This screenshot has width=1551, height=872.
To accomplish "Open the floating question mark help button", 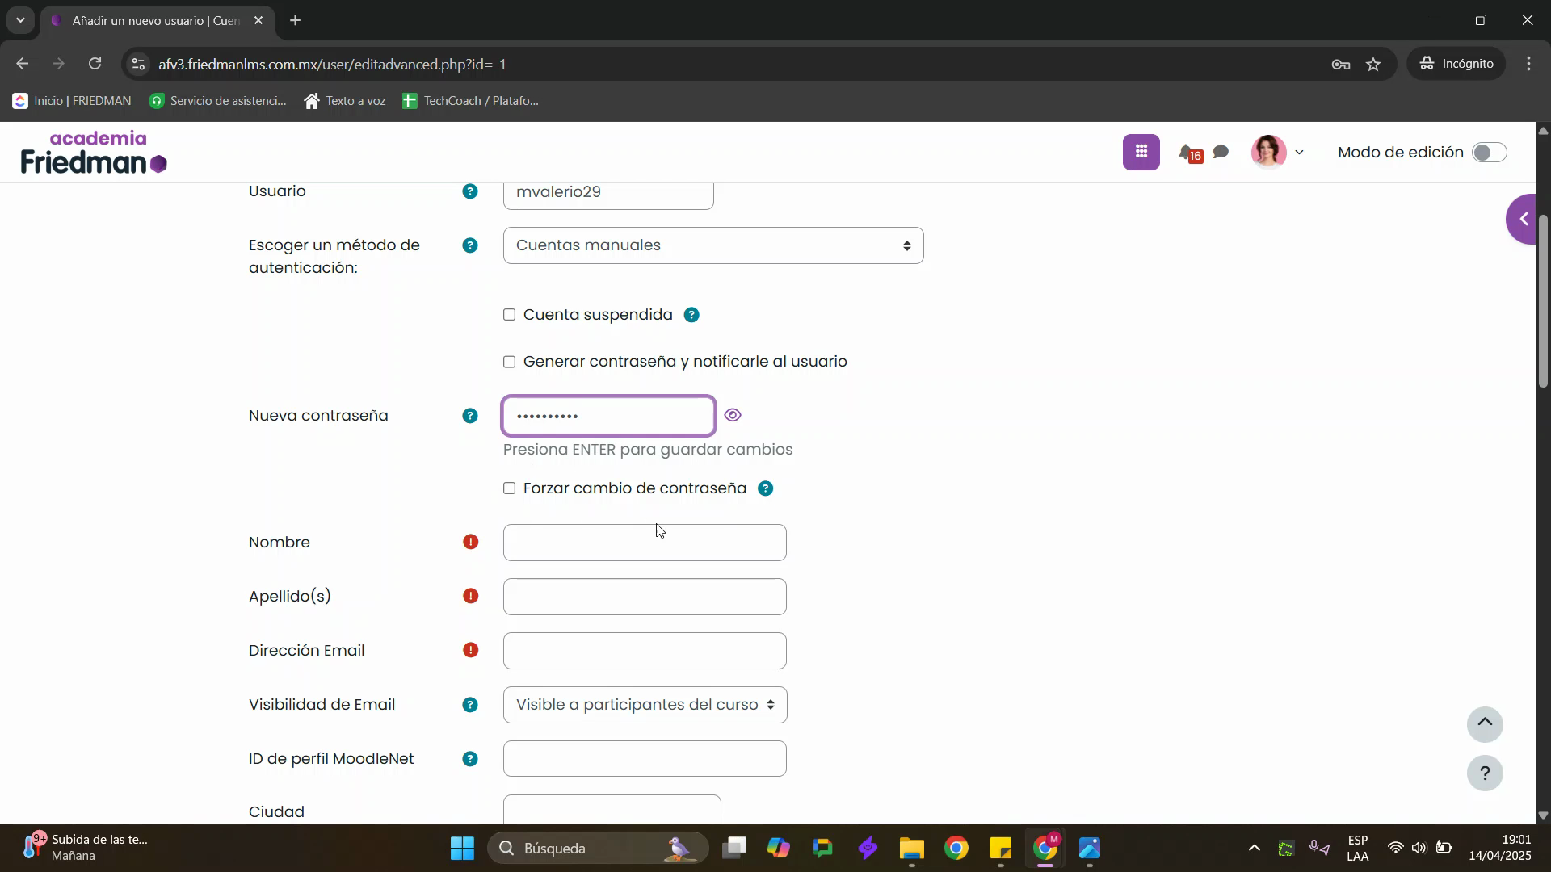I will [1485, 773].
